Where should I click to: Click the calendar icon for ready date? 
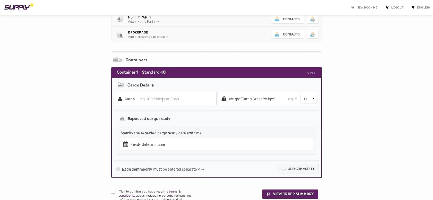pos(126,144)
